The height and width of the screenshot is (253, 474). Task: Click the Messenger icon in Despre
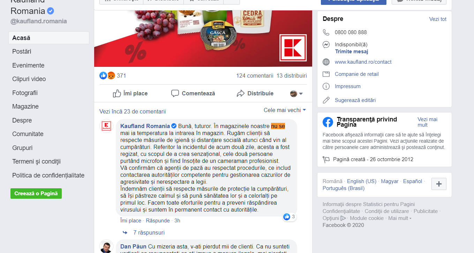[x=326, y=45]
